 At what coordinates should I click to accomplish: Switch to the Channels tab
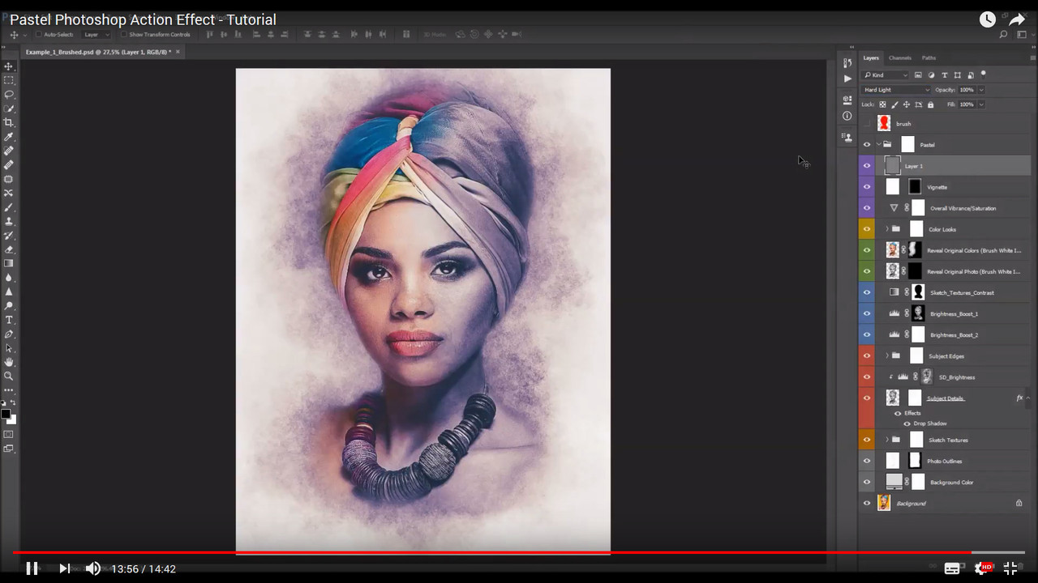click(x=900, y=57)
